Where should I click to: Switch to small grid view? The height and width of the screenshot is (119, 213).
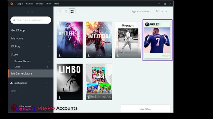[x=60, y=11]
